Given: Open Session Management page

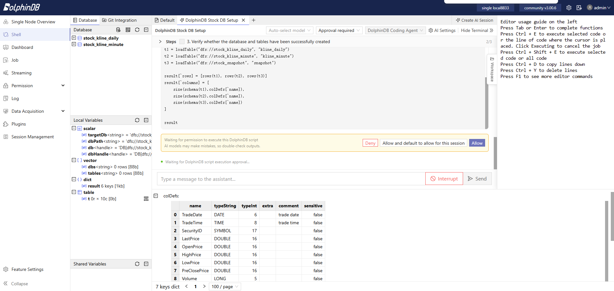Looking at the screenshot, I should [33, 137].
